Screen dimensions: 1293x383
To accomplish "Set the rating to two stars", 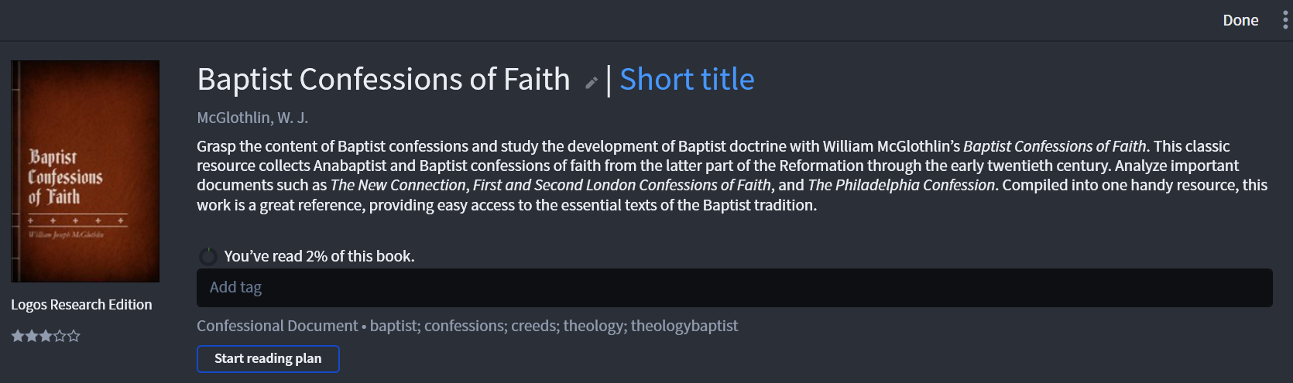I will click(31, 336).
